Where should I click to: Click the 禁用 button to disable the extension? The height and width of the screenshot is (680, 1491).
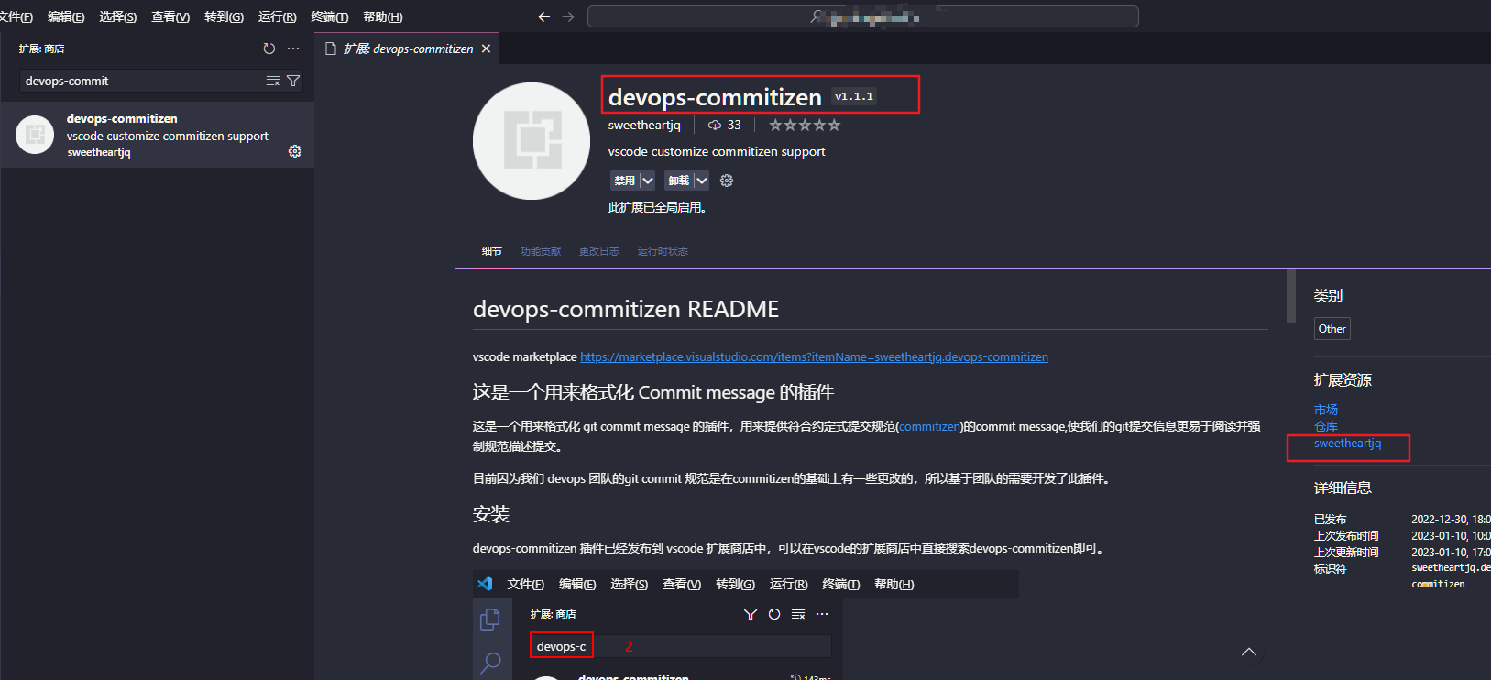tap(624, 181)
